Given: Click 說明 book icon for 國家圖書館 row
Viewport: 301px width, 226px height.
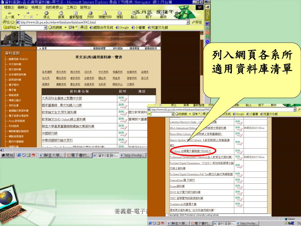Looking at the screenshot, I should [123, 106].
